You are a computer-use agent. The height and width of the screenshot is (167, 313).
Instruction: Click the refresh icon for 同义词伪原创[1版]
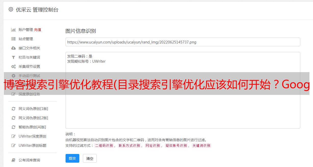(14, 109)
